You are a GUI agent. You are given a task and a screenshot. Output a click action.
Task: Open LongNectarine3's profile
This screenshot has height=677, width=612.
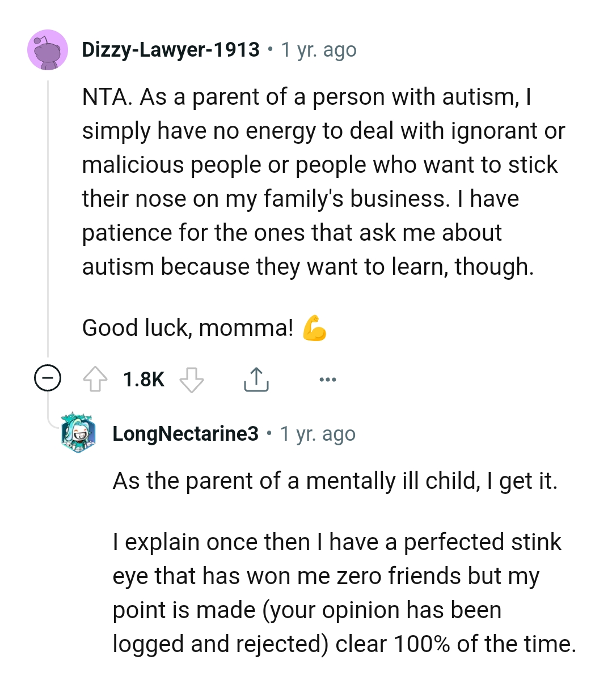(x=185, y=433)
